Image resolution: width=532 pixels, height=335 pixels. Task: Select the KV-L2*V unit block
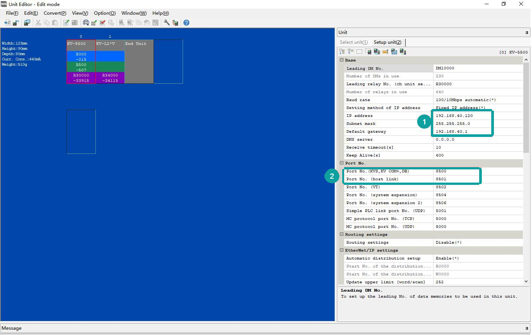[110, 61]
